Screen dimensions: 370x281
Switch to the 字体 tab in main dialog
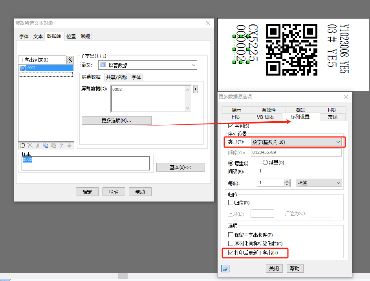[24, 37]
